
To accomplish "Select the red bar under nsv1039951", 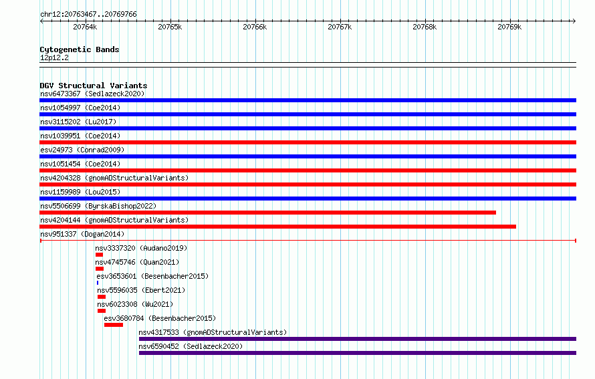I will point(308,142).
